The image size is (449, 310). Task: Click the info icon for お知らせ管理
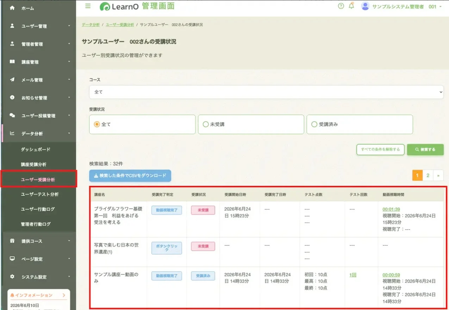click(x=12, y=97)
